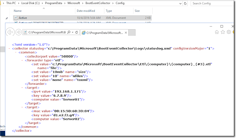Screen dimensions: 236x138
Task: Click the set value 10 nfiles line
Action: click(60, 76)
